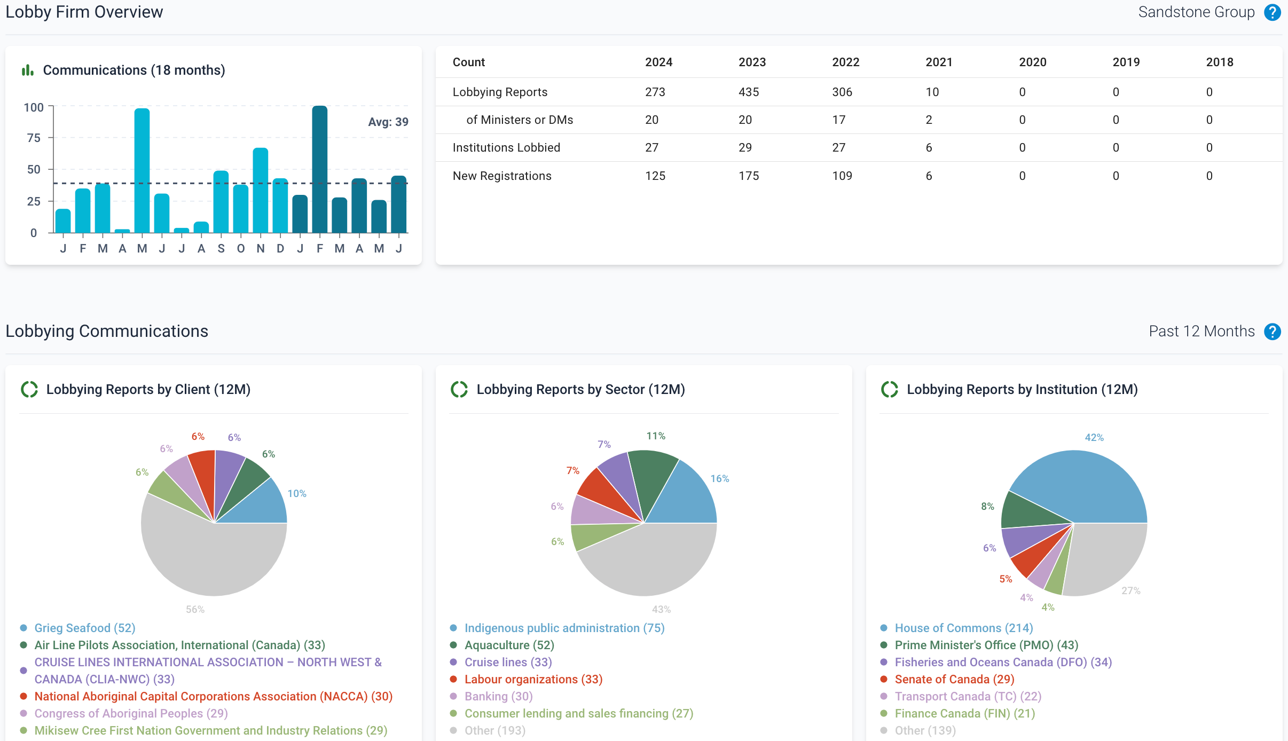1288x741 pixels.
Task: Click the Sandstone Group firm name
Action: coord(1196,12)
